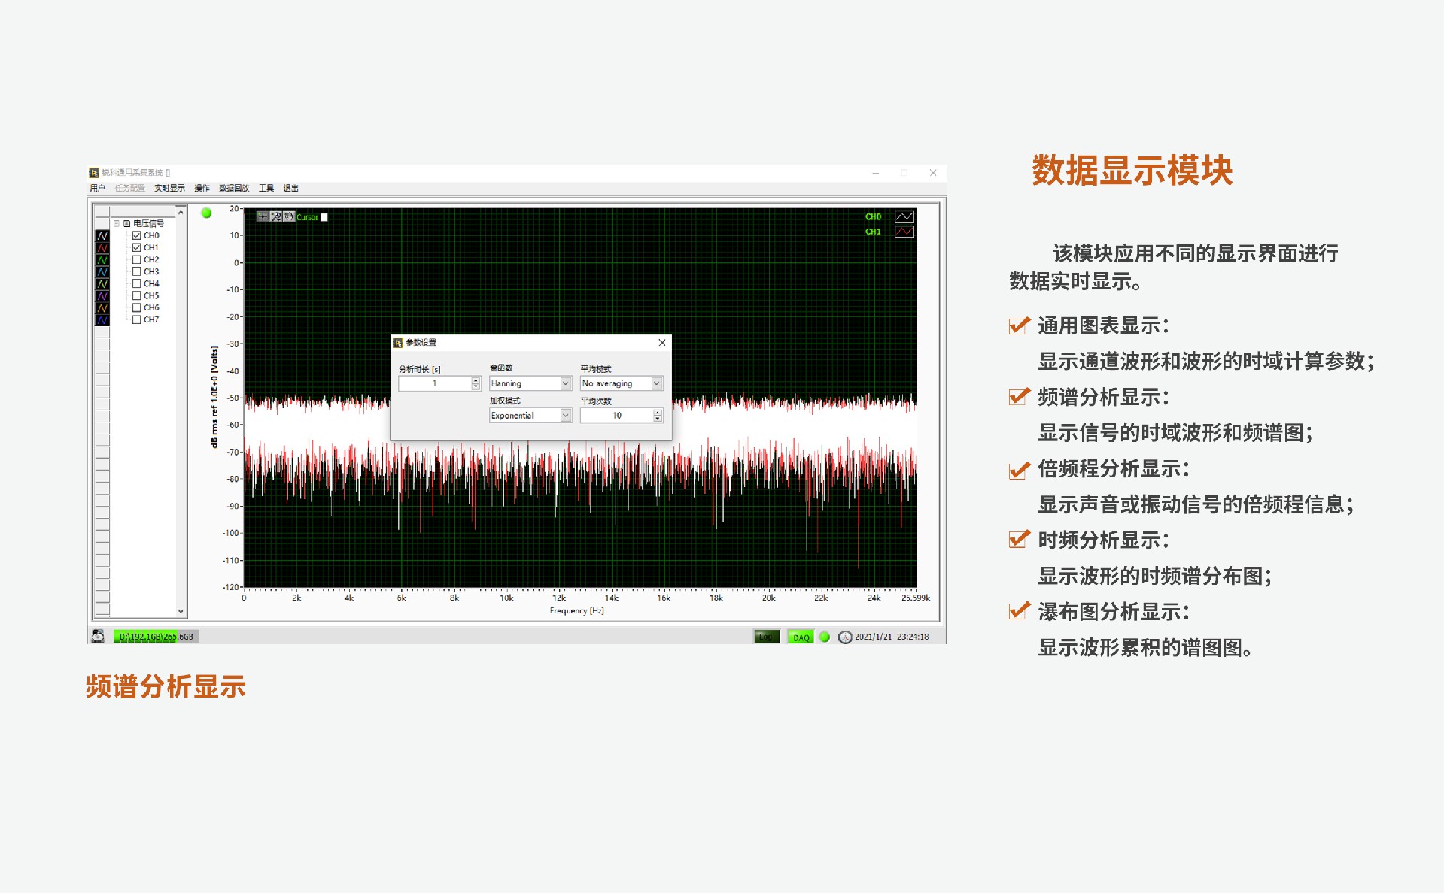This screenshot has width=1444, height=893.
Task: Open the Hanning window function dropdown
Action: (566, 383)
